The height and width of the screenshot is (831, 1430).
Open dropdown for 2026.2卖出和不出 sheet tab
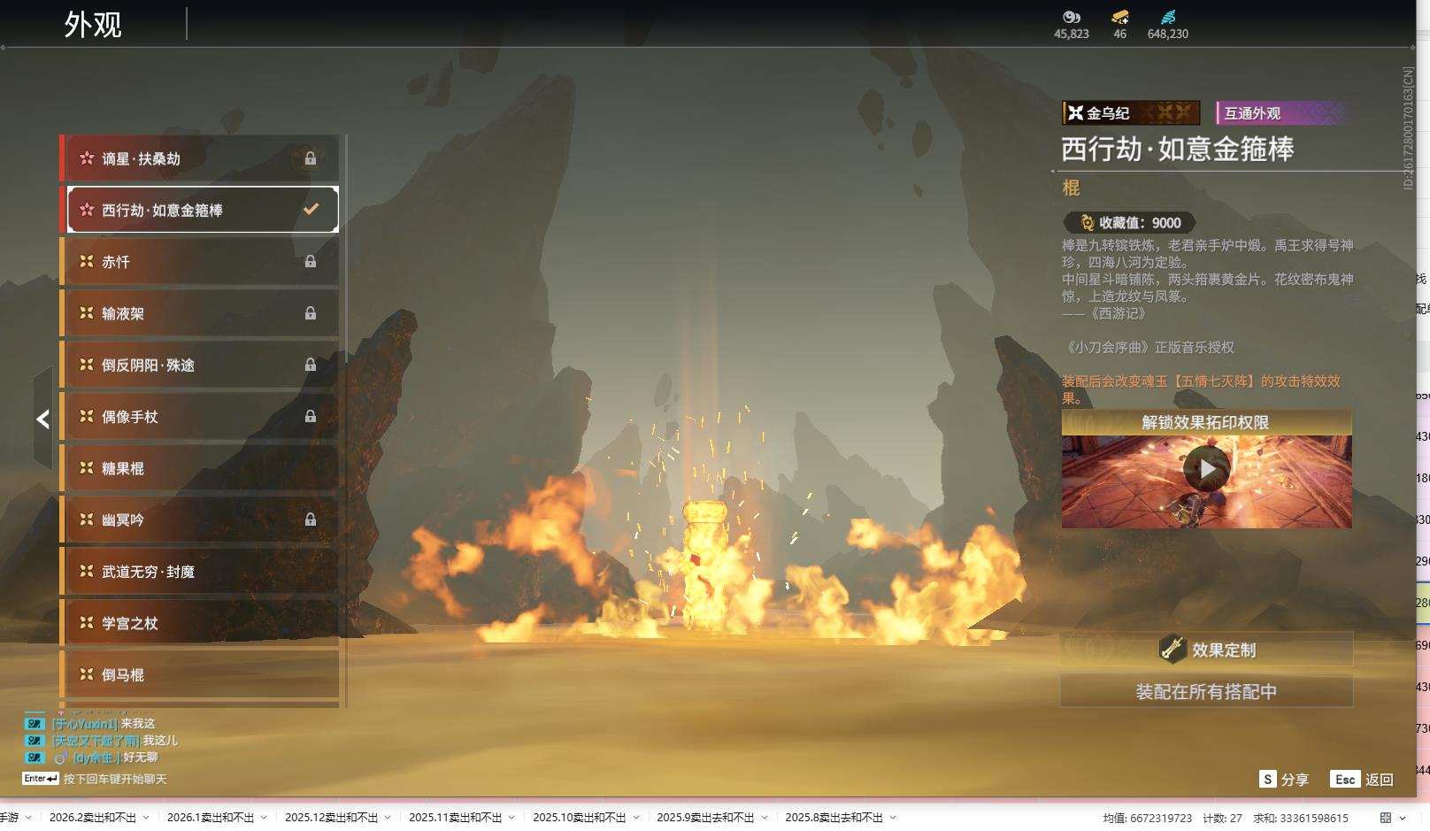[x=146, y=818]
